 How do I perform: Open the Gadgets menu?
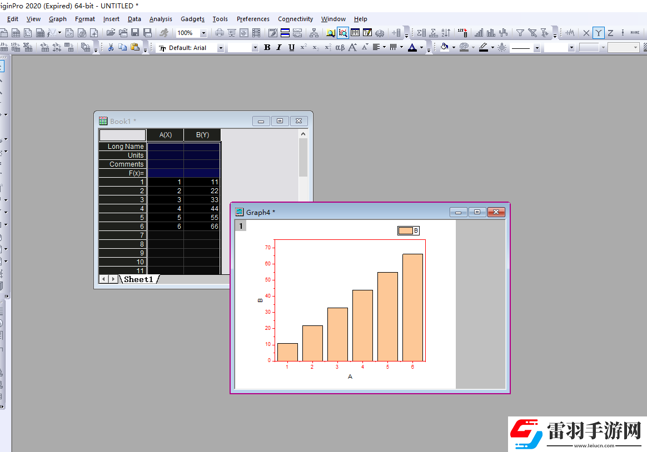192,19
